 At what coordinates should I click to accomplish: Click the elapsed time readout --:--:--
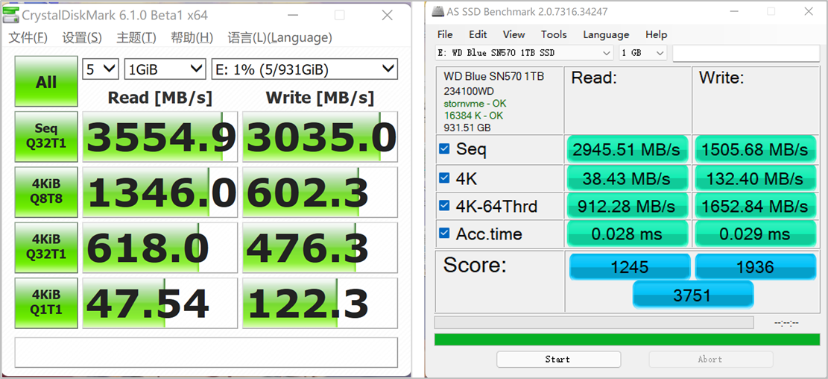pyautogui.click(x=786, y=323)
